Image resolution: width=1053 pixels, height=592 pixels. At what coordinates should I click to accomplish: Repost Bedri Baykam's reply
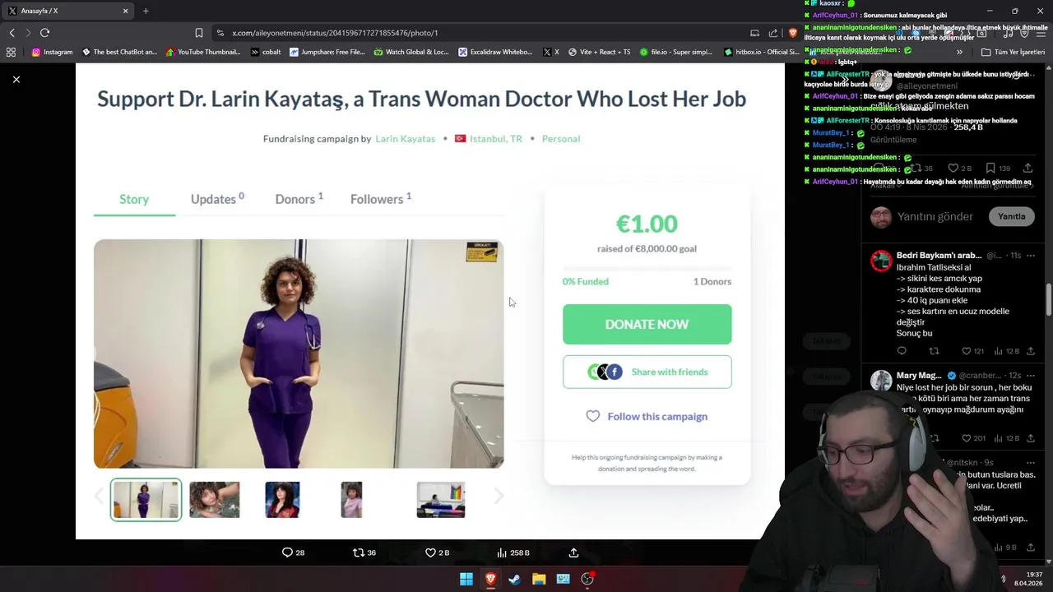pos(934,351)
